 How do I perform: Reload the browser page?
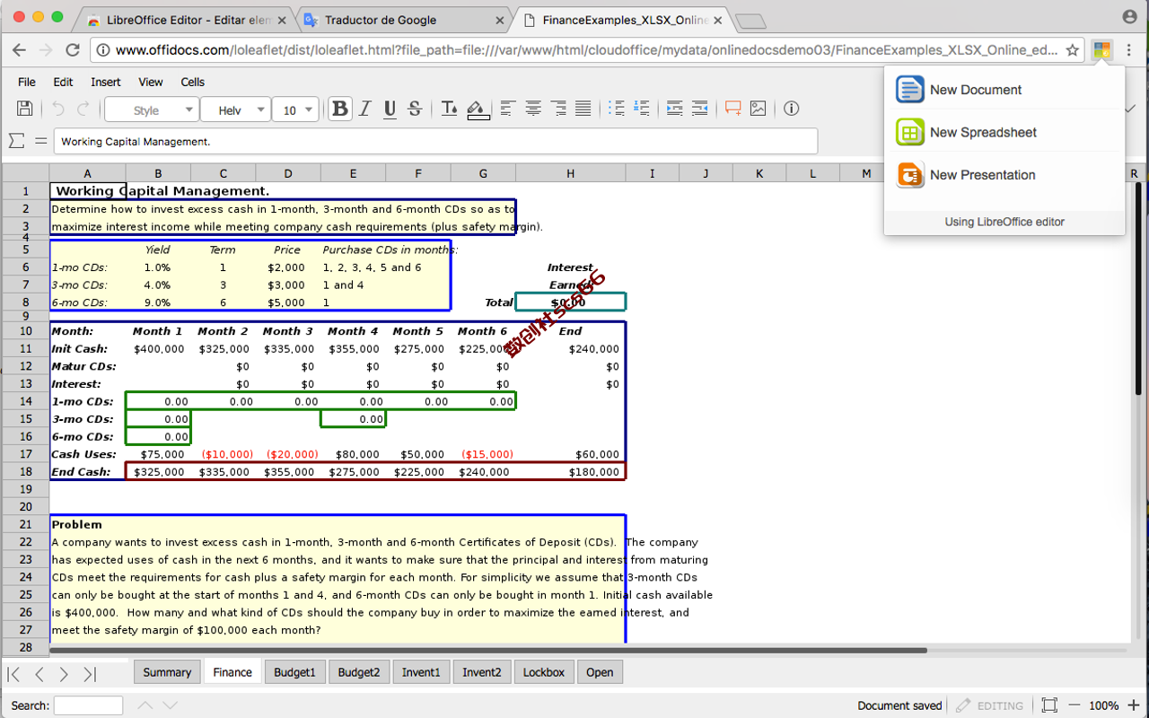74,50
